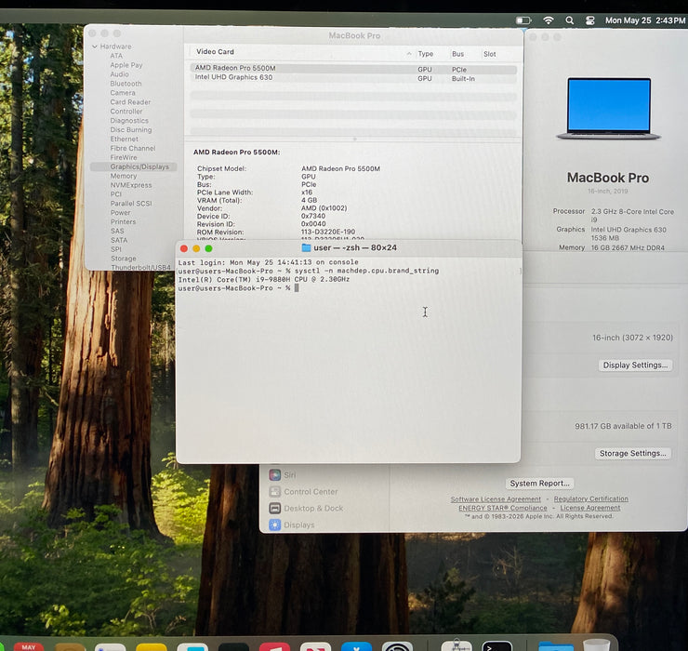The image size is (688, 651).
Task: Open Displays in System Settings sidebar
Action: coord(292,525)
